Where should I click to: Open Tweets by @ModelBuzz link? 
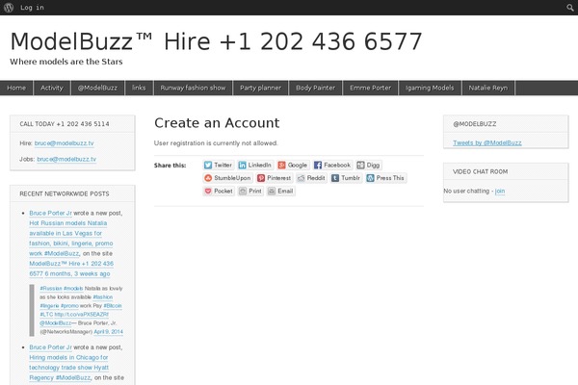(486, 142)
